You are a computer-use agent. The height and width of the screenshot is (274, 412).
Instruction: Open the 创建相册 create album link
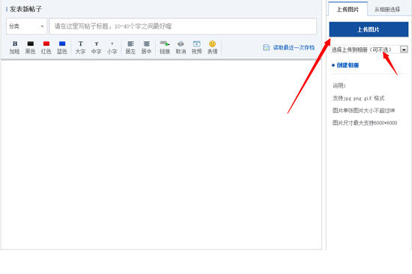345,65
